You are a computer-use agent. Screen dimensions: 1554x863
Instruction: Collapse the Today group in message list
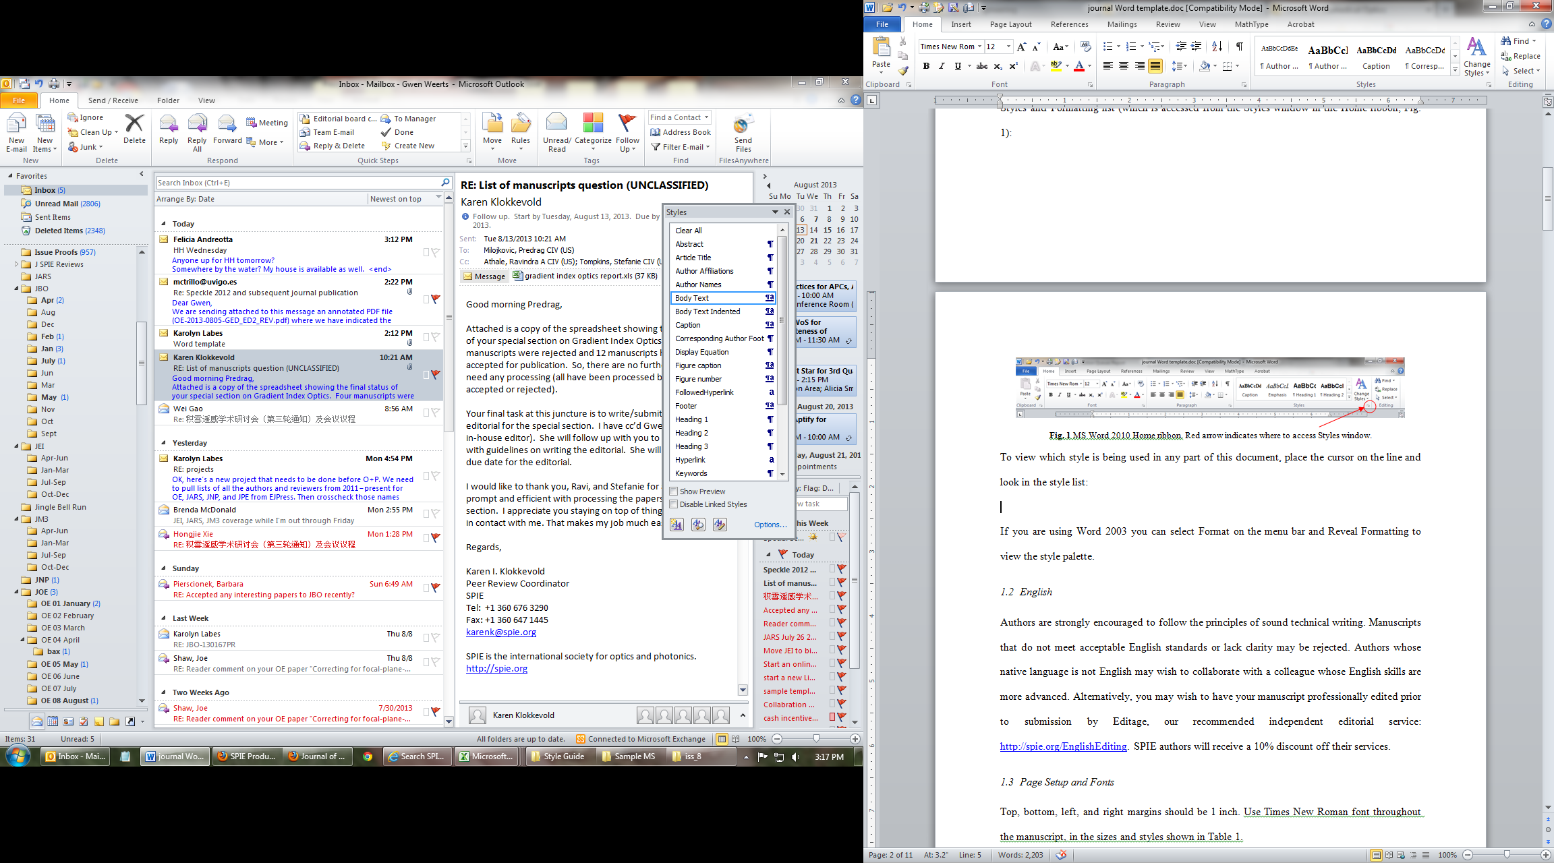pyautogui.click(x=164, y=224)
